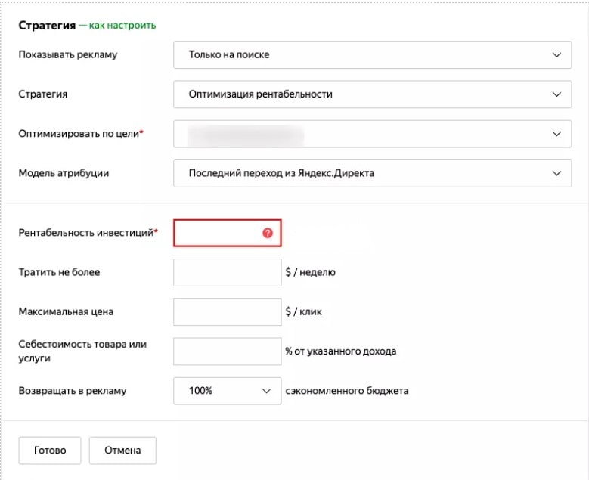Click the «Рентабельность инвестиций» field label
589x480 pixels.
coord(88,233)
